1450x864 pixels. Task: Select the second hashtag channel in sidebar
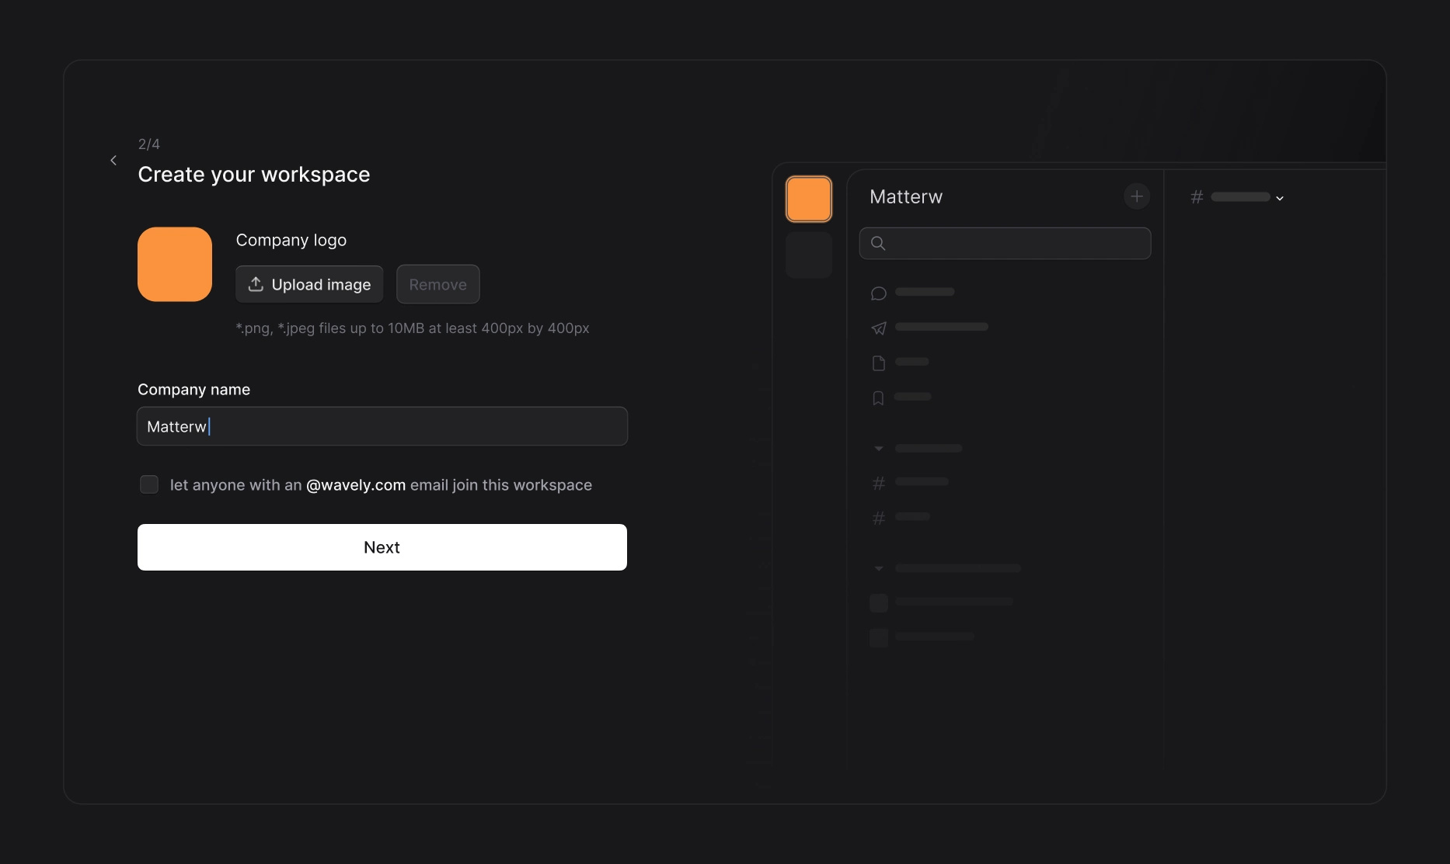tap(878, 518)
